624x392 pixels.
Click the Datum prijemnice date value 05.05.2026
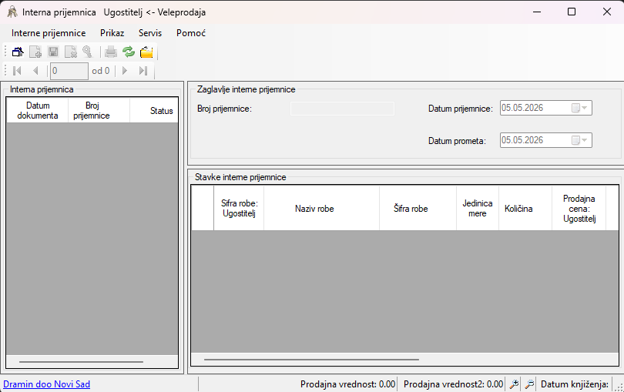click(x=522, y=108)
